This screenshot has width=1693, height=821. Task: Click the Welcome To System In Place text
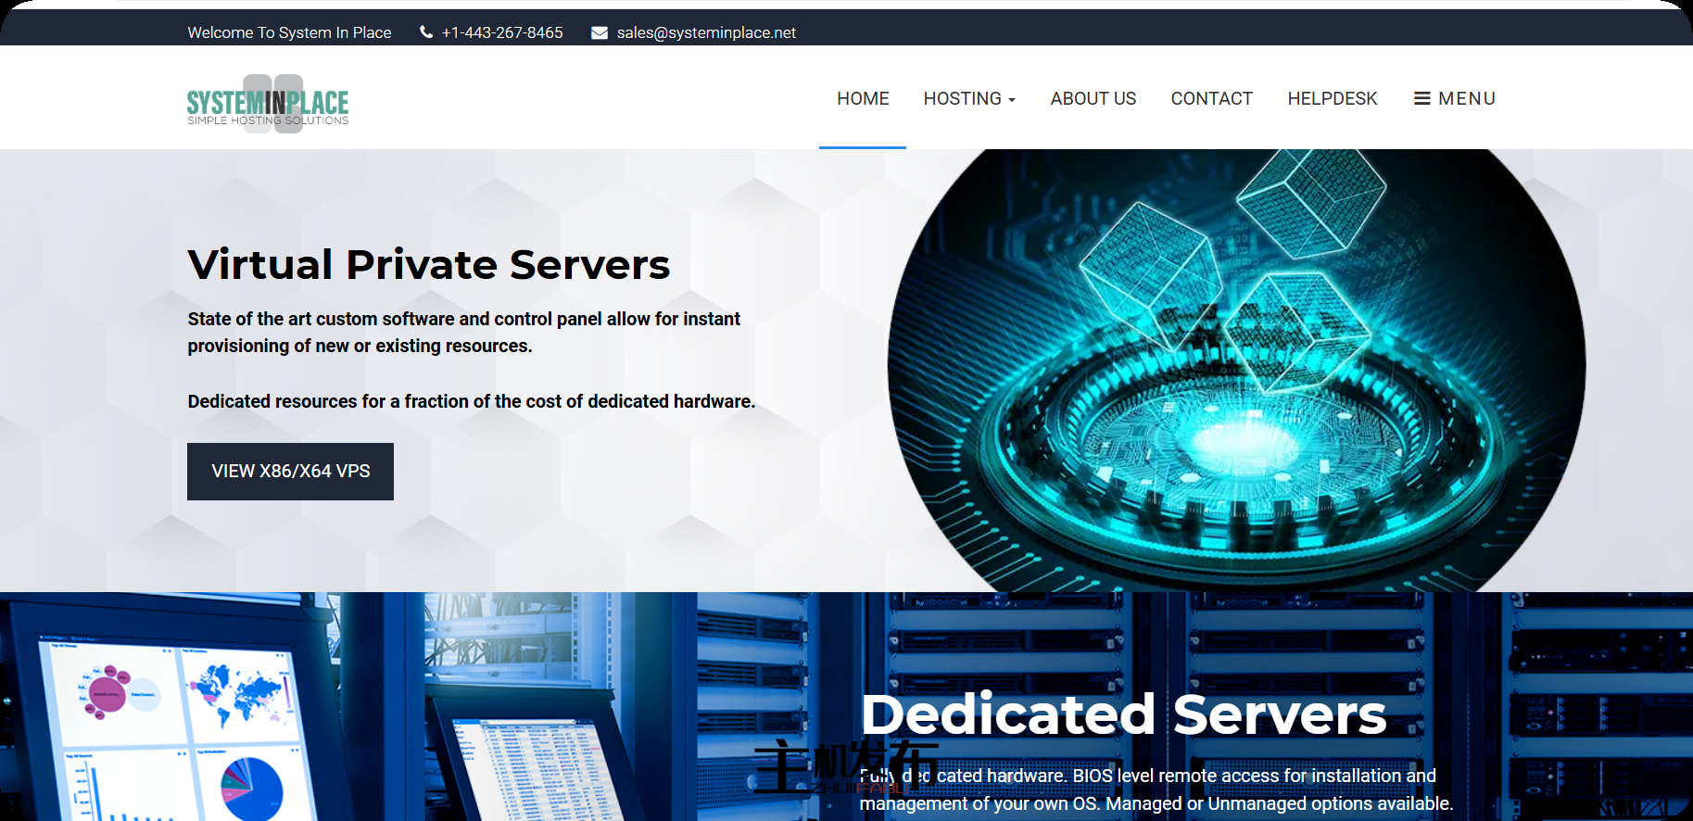point(289,32)
